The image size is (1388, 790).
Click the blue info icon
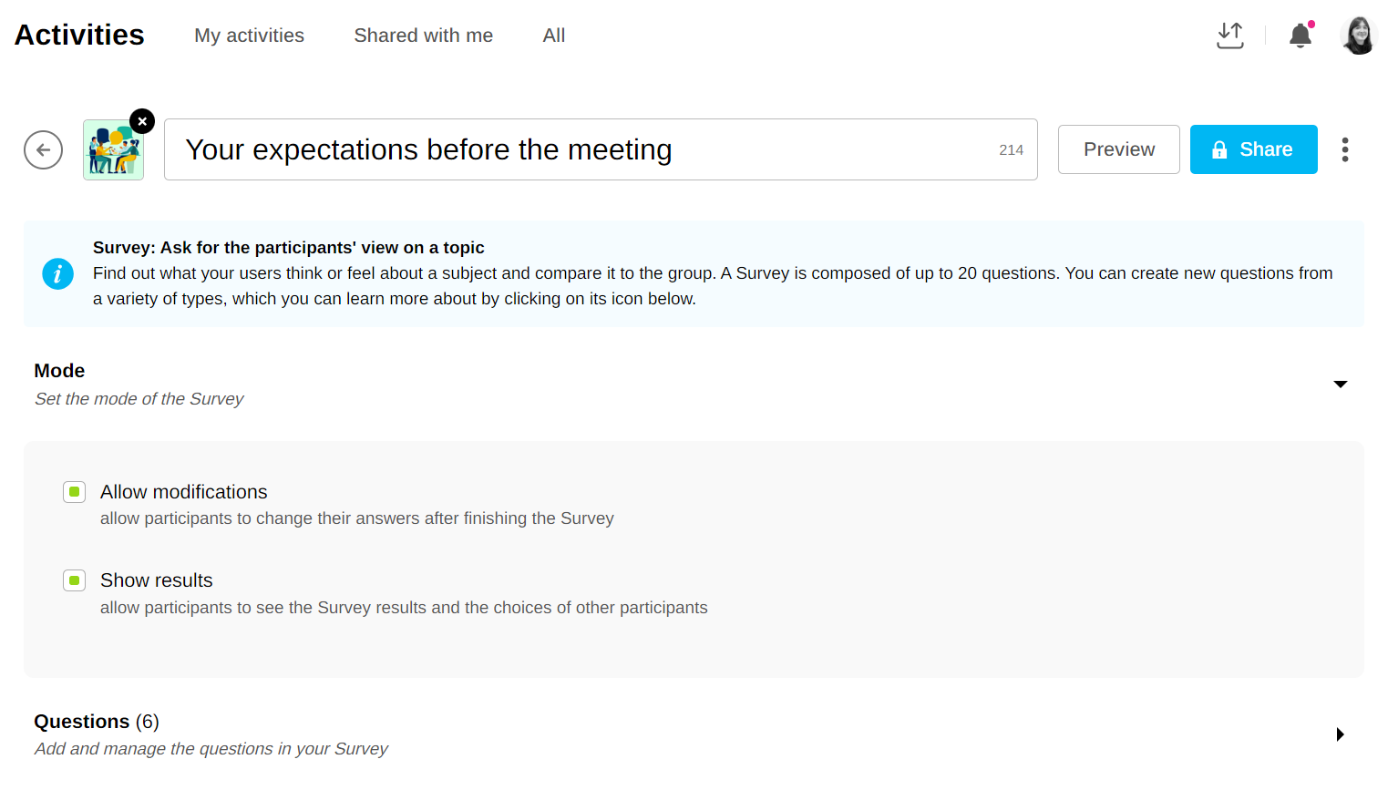[x=57, y=273]
